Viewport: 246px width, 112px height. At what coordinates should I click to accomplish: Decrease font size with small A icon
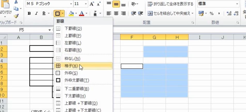click(x=99, y=4)
